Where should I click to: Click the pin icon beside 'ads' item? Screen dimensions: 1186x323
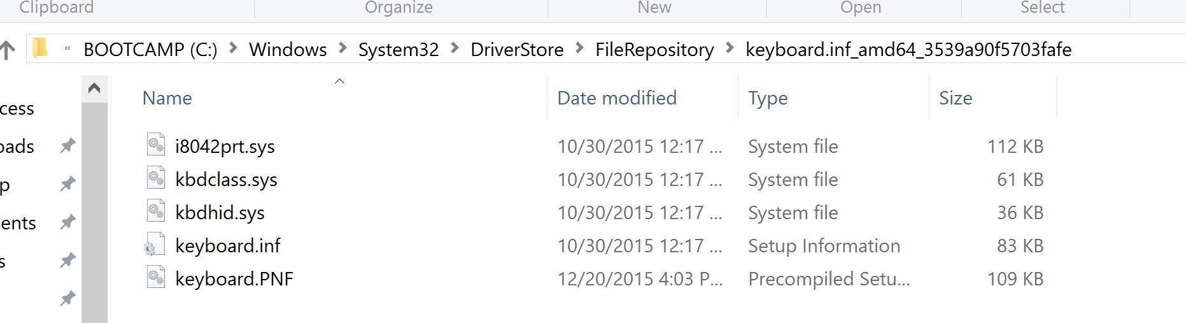[67, 146]
